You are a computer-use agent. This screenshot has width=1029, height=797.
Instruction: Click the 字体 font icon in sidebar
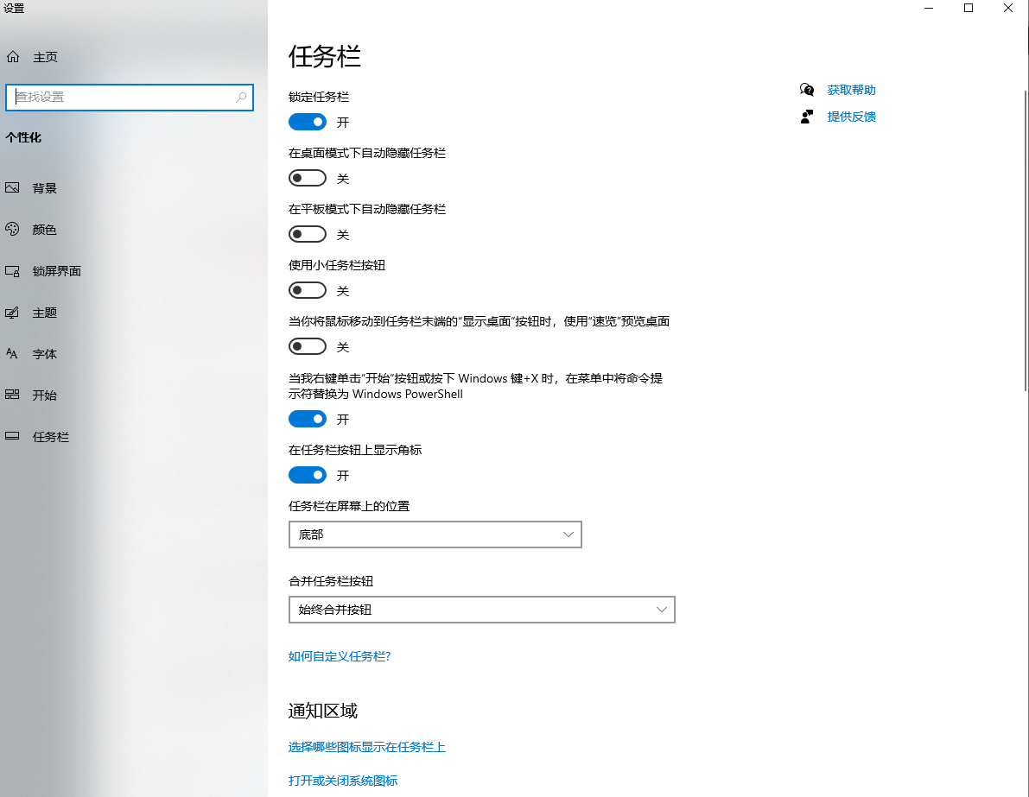click(12, 354)
